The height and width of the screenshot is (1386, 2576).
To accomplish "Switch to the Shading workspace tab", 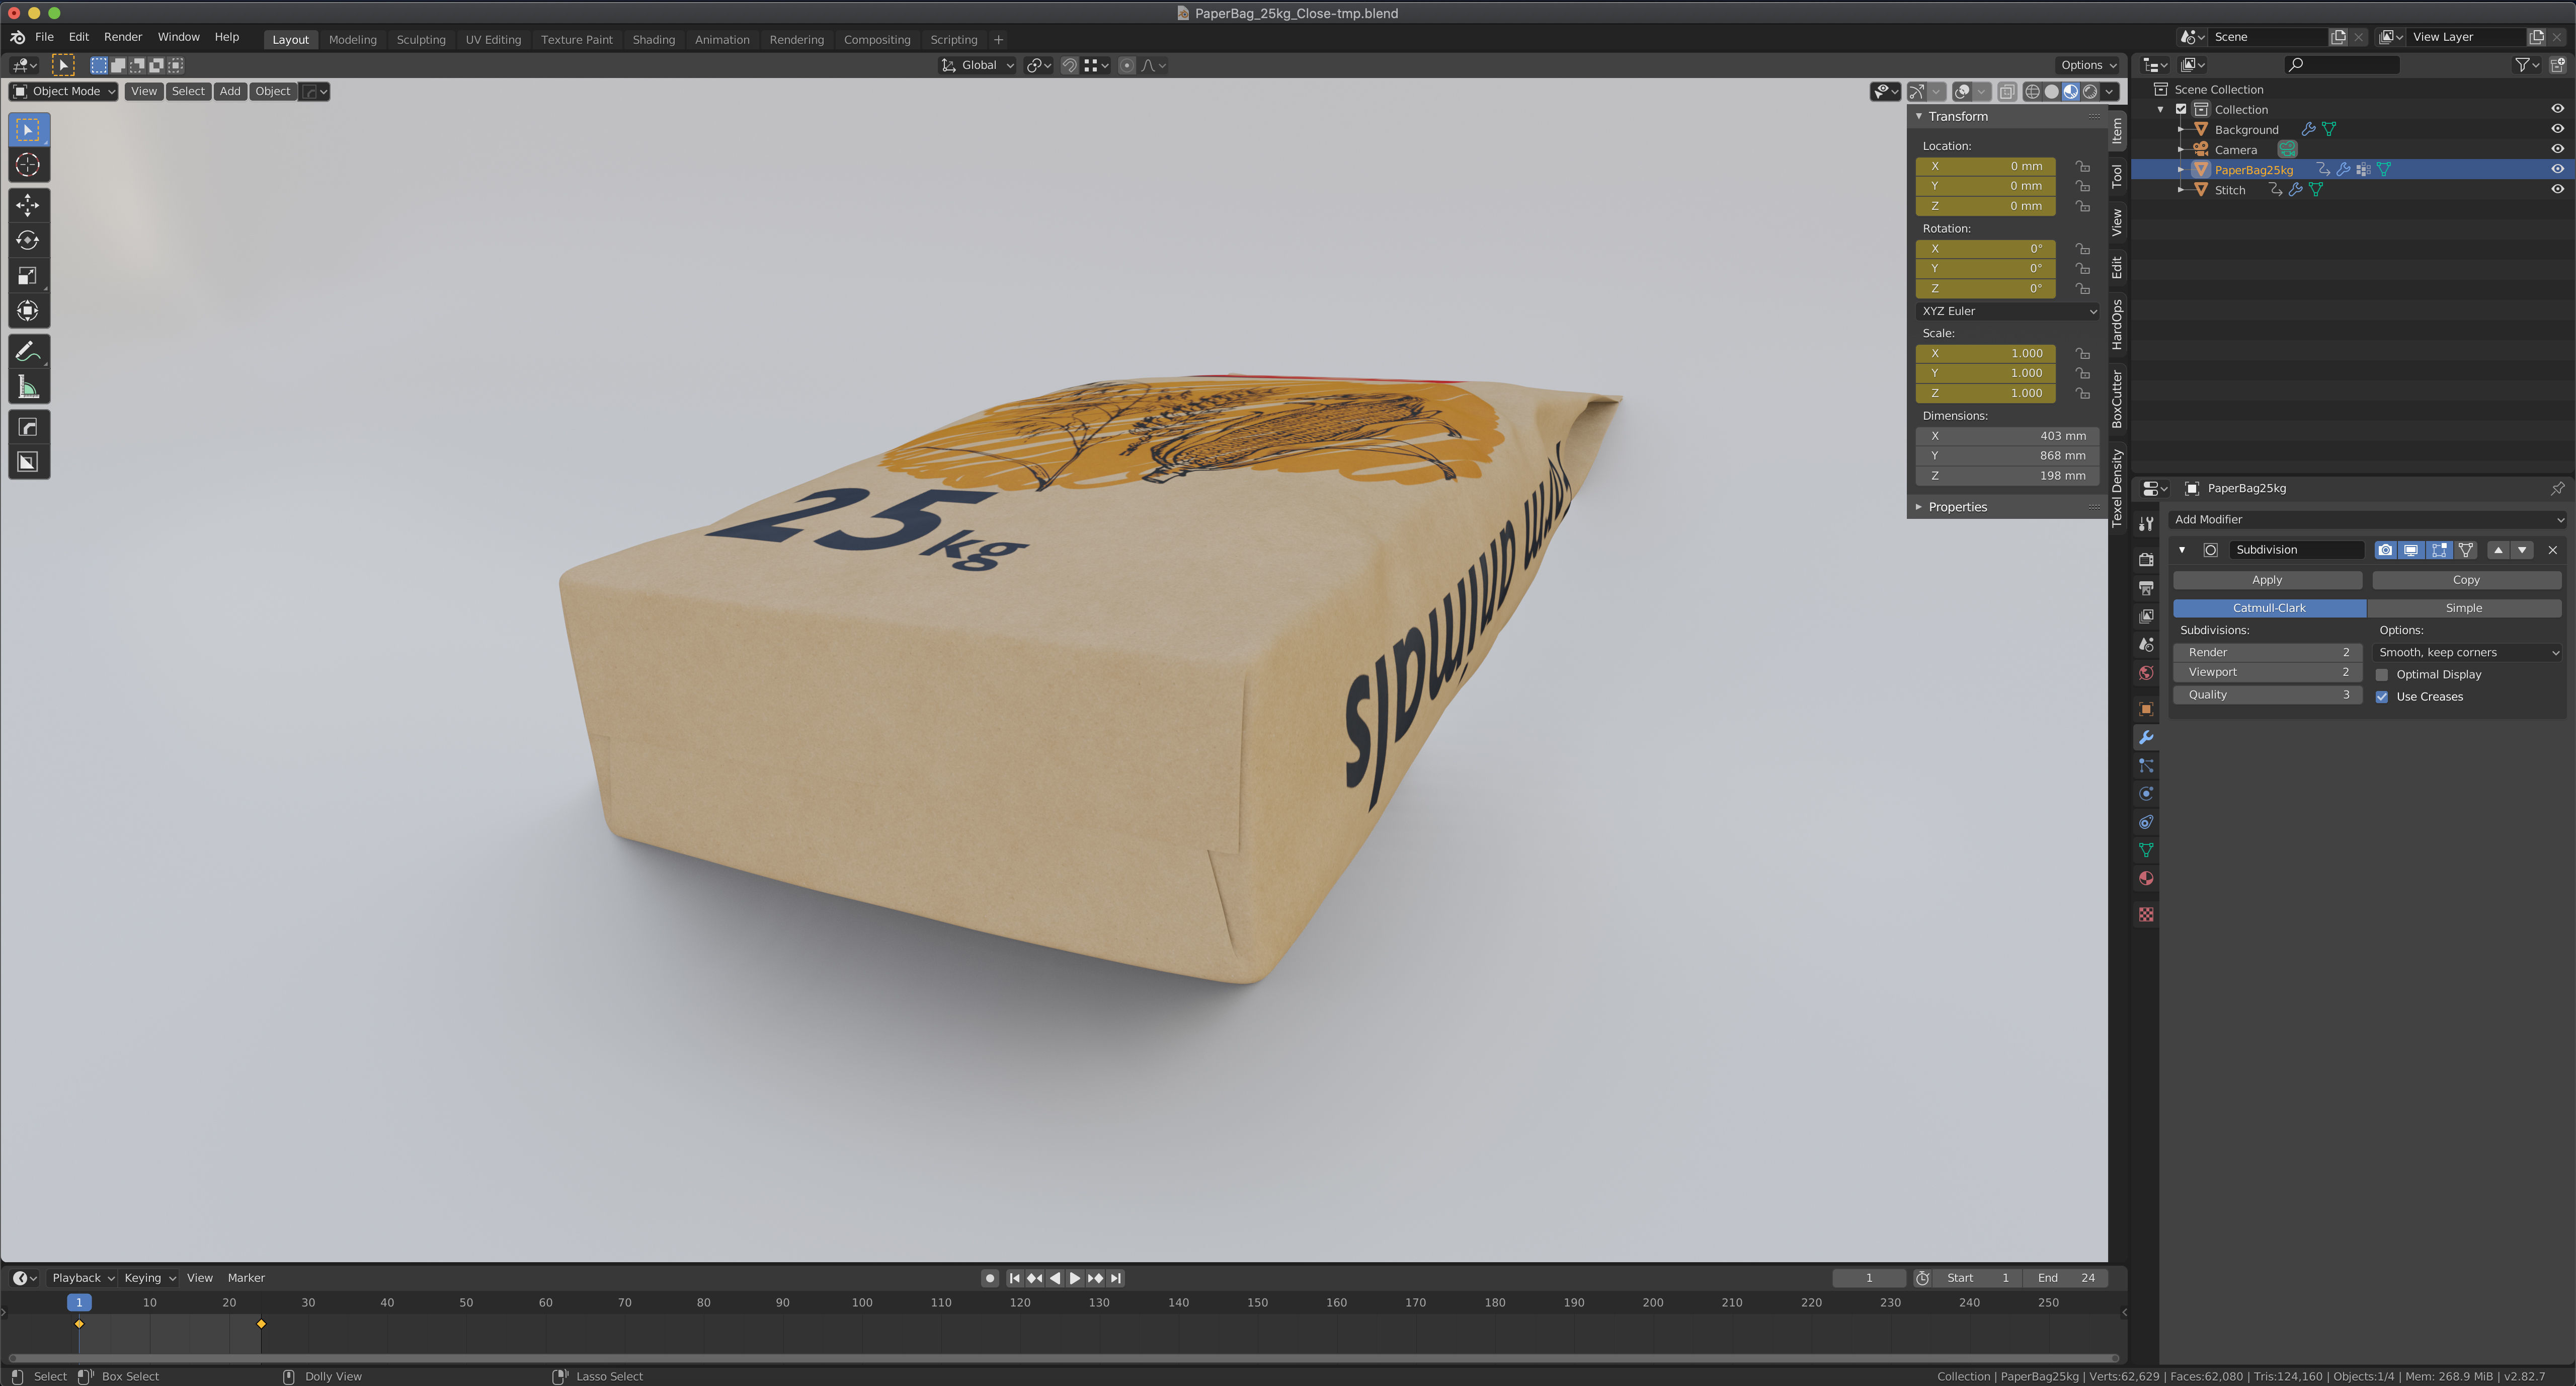I will 654,39.
